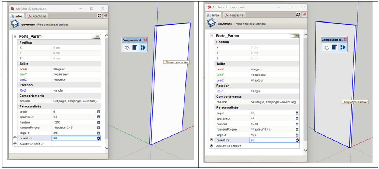Collapse the Porte_Param tree in left window
This screenshot has height=169, width=379.
pyautogui.click(x=15, y=36)
